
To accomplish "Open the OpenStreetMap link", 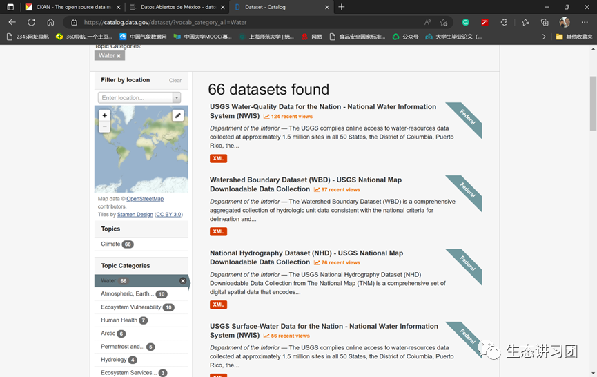I will click(145, 199).
